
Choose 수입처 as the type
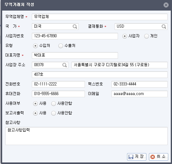[x=35, y=46]
